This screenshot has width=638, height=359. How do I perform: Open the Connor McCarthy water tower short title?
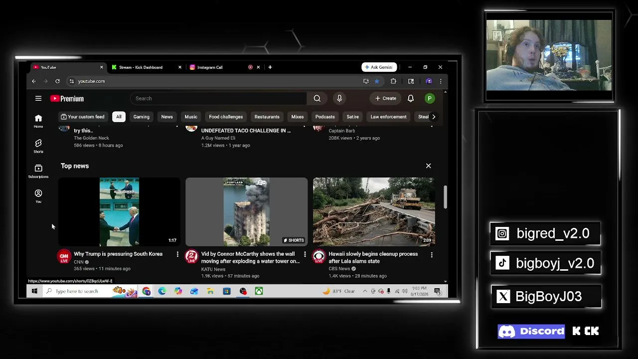[x=250, y=258]
